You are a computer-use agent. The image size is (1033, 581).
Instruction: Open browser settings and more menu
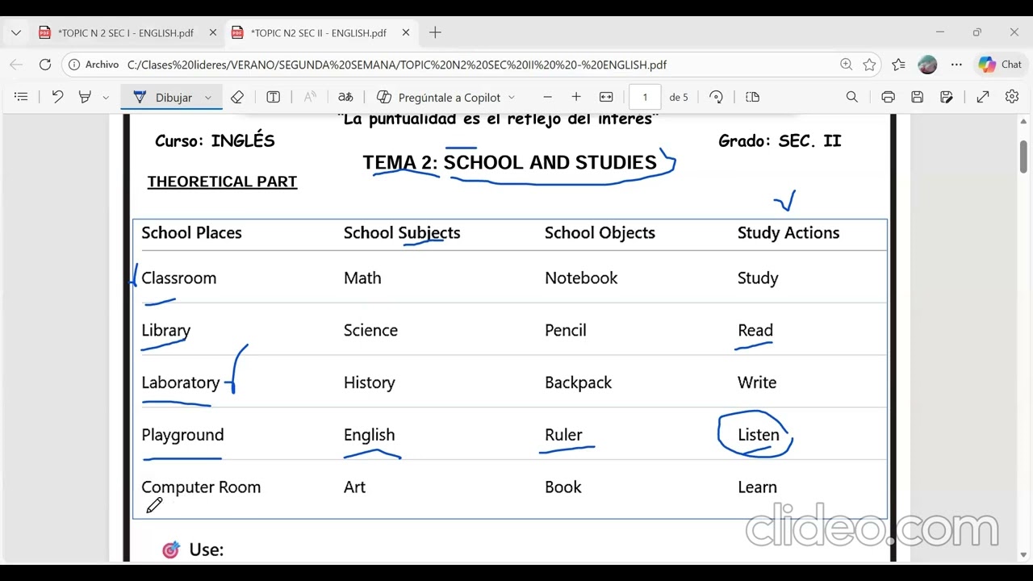pos(956,65)
